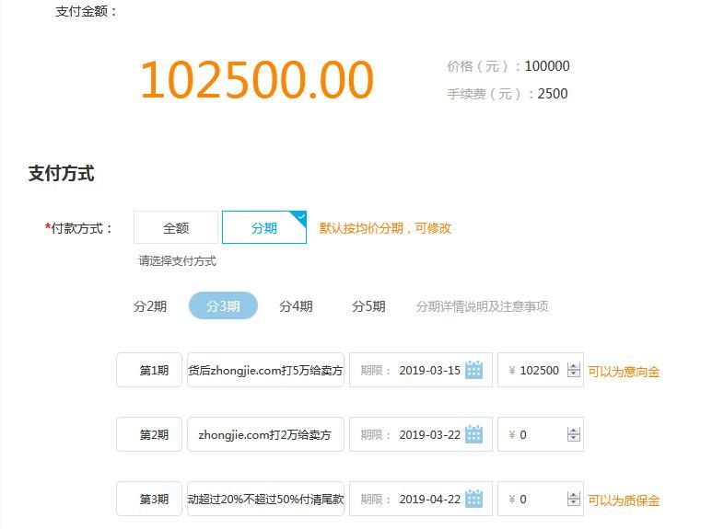This screenshot has height=529, width=724.
Task: Edit 第2期 description text field
Action: pos(265,434)
